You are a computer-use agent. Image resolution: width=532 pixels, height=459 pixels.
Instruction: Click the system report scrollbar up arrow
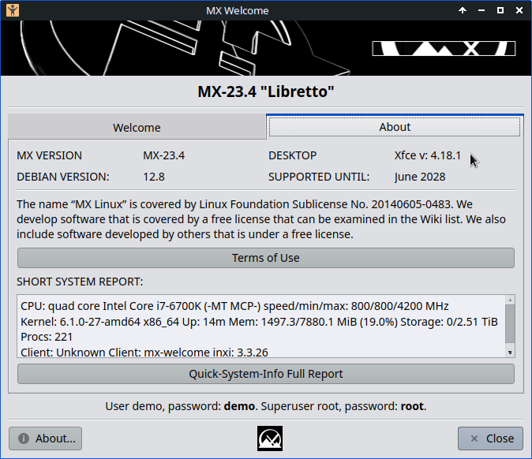[x=510, y=300]
